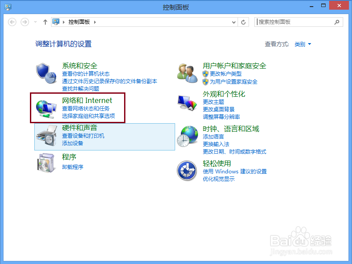352x264 pixels.
Task: Click the shield icon beside 为用户设置家庭安全
Action: click(205, 82)
